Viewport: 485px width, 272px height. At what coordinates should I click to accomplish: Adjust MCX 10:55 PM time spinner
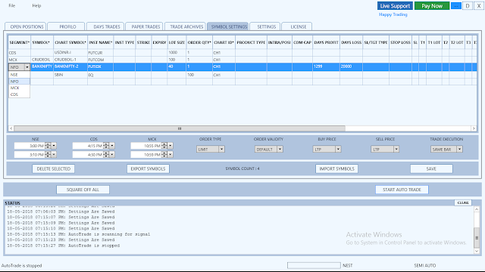pyautogui.click(x=164, y=146)
